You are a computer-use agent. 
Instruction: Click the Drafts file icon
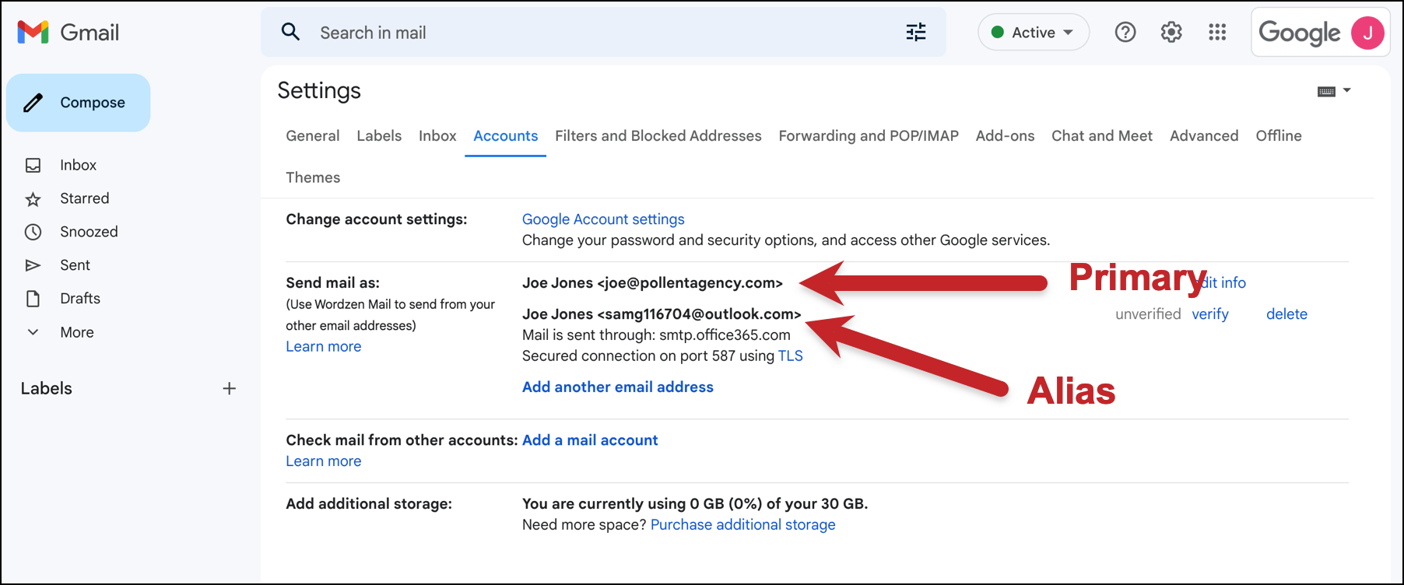33,299
